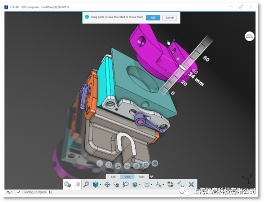Image resolution: width=264 pixels, height=203 pixels.
Task: Click the shaded cube view mode icon
Action: click(135, 185)
